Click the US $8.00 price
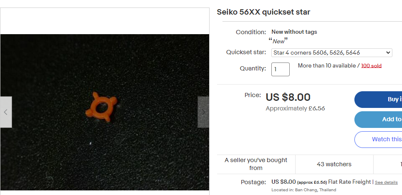The width and height of the screenshot is (402, 195). pyautogui.click(x=288, y=97)
